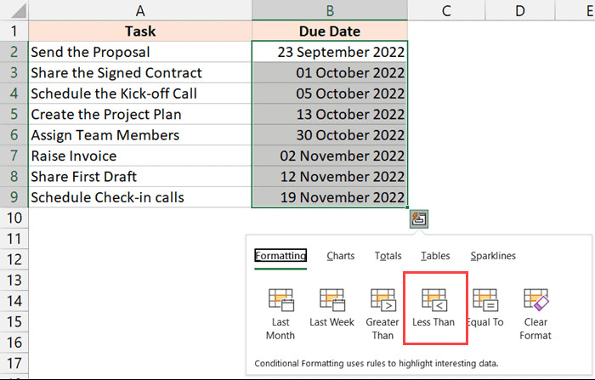Switch to the Charts tab
The image size is (595, 380).
(x=341, y=256)
